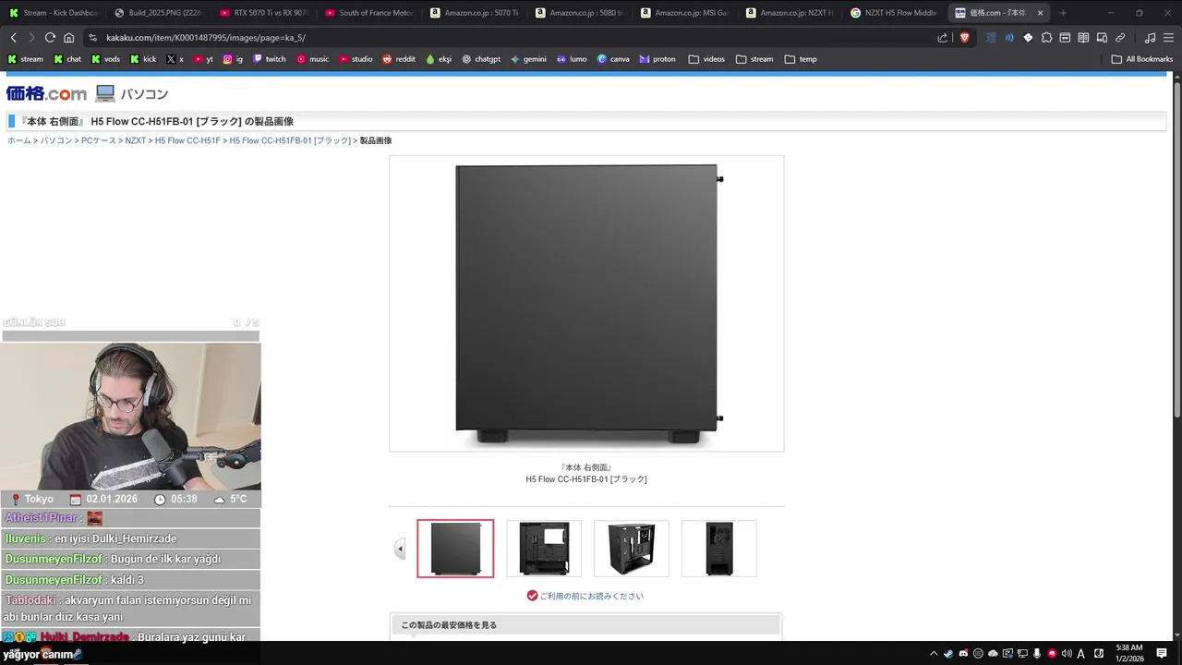Click previous thumbnails arrow in gallery
Viewport: 1182px width, 665px height.
tap(400, 549)
